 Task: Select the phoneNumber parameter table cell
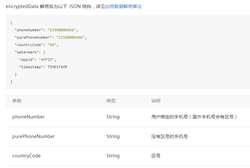[28, 117]
